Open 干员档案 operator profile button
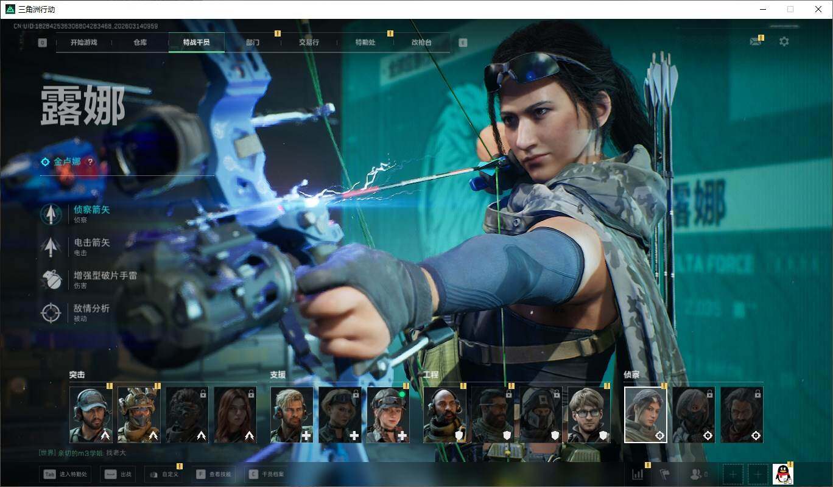This screenshot has height=487, width=833. [267, 474]
